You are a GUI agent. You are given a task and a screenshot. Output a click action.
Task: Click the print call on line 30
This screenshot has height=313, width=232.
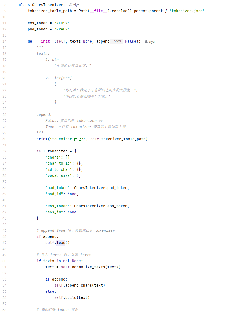tap(42, 139)
